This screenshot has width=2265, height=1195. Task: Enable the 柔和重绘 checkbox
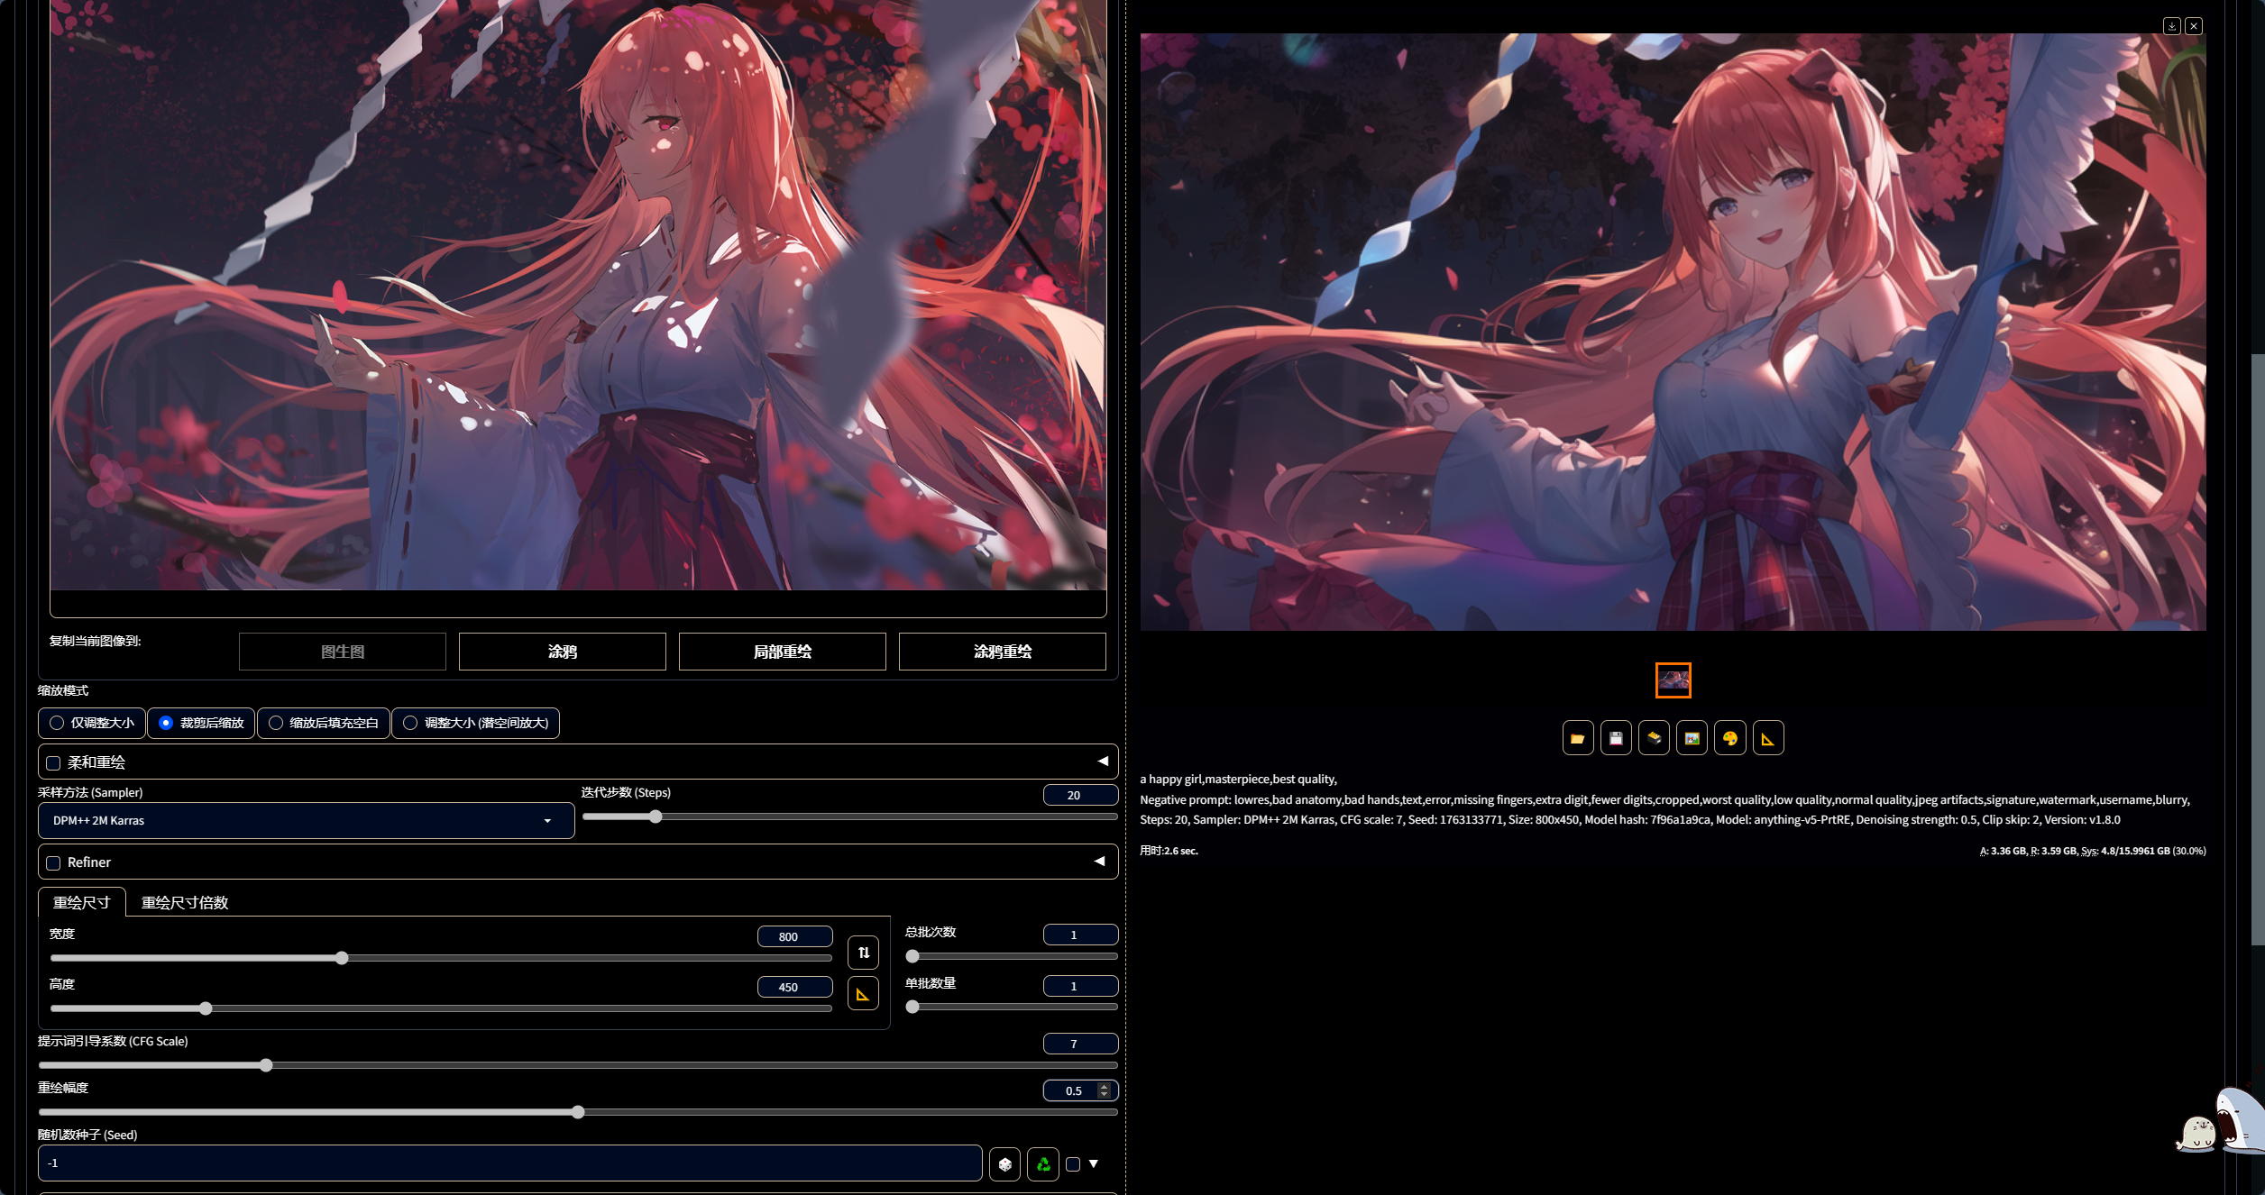(53, 763)
